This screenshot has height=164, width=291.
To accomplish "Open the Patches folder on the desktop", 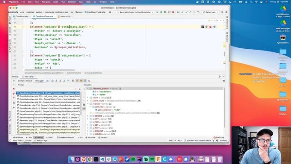I will pyautogui.click(x=283, y=110).
